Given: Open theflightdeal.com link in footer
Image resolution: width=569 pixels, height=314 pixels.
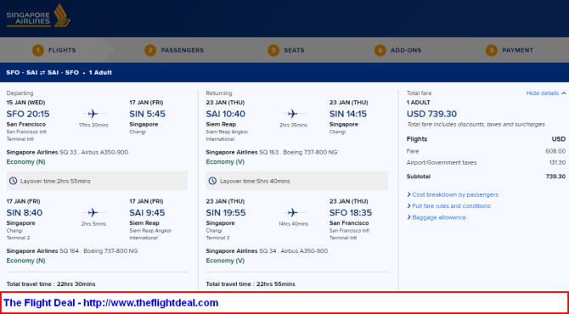Looking at the screenshot, I should [151, 303].
